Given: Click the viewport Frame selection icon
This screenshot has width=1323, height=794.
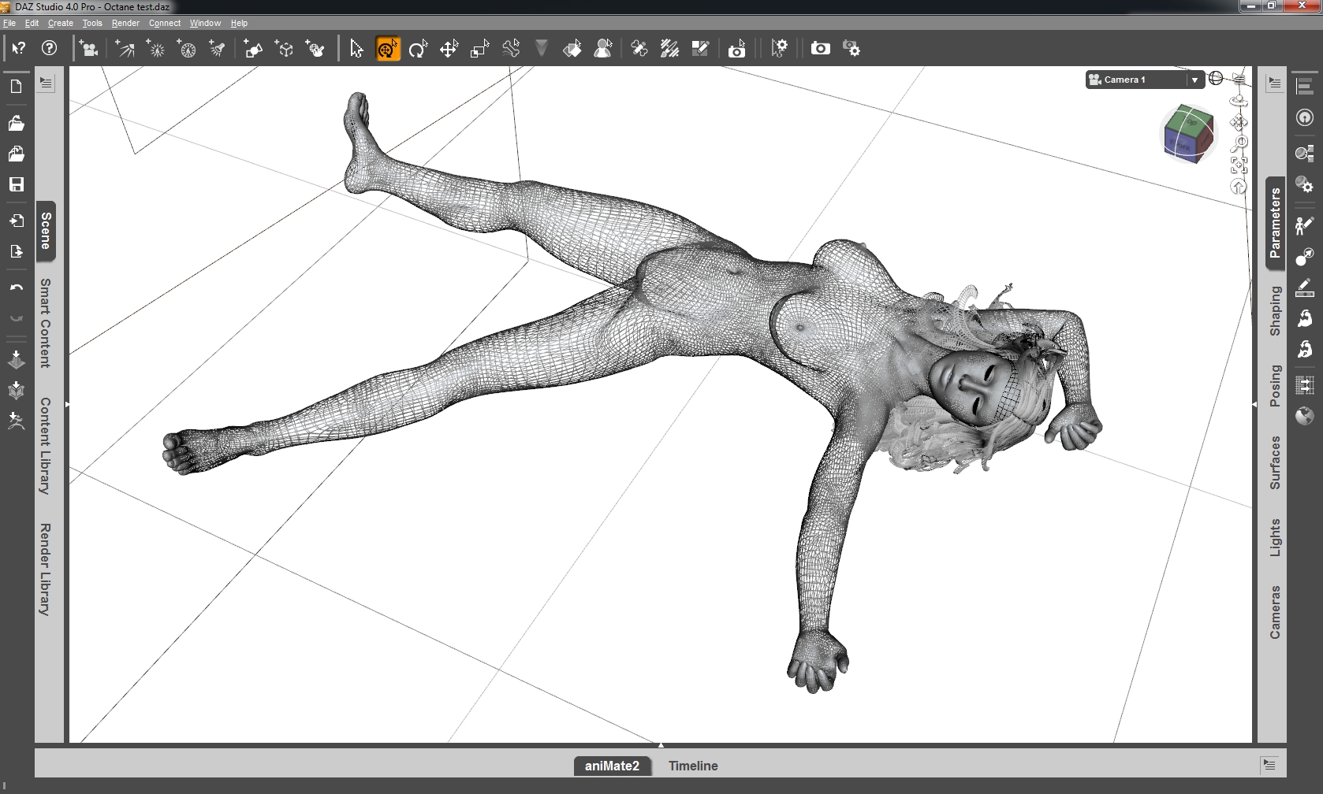Looking at the screenshot, I should click(1239, 165).
